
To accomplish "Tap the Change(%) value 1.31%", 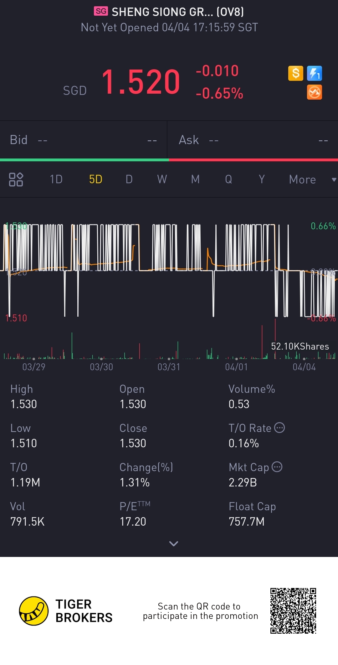I will (x=135, y=482).
